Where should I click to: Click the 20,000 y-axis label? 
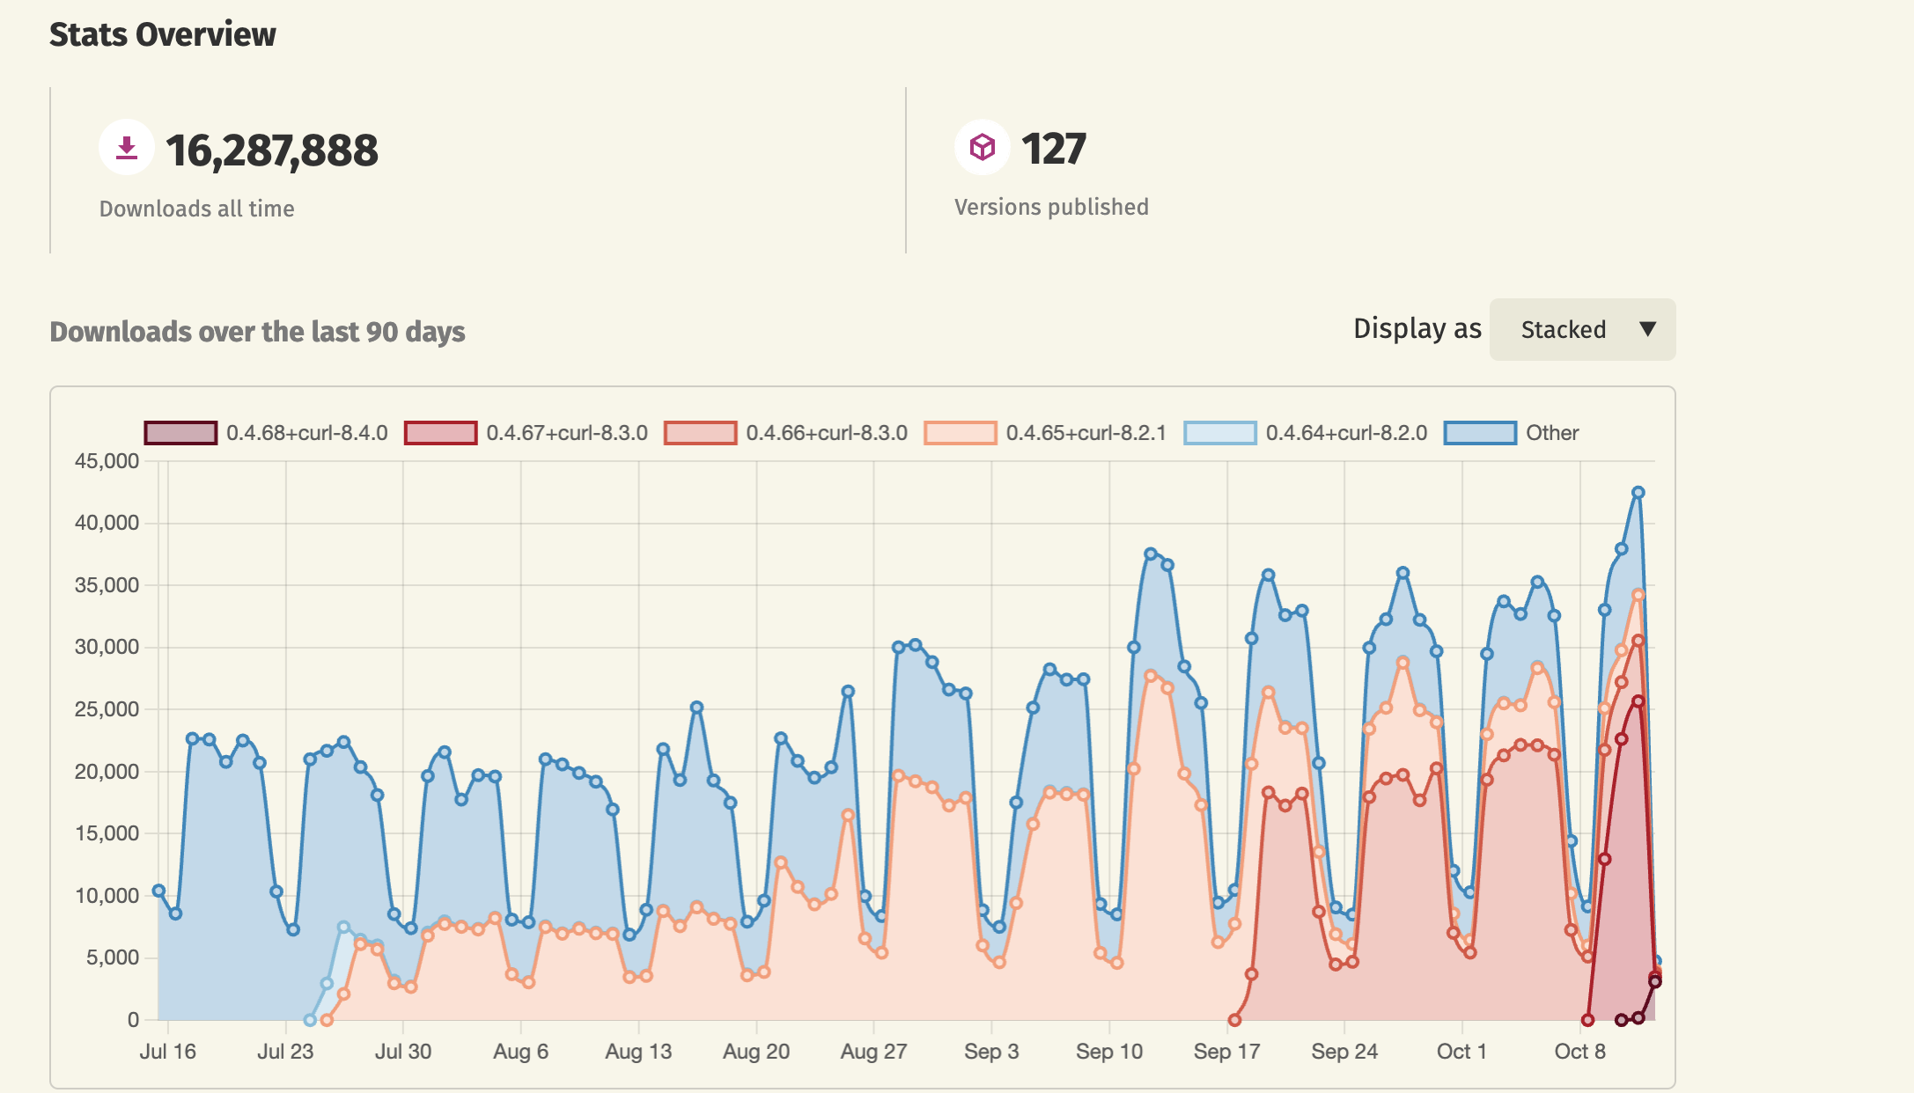(107, 772)
